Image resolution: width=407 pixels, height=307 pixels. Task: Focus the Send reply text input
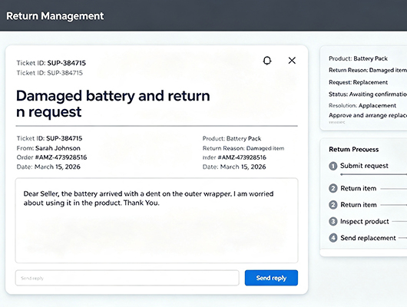pos(127,278)
